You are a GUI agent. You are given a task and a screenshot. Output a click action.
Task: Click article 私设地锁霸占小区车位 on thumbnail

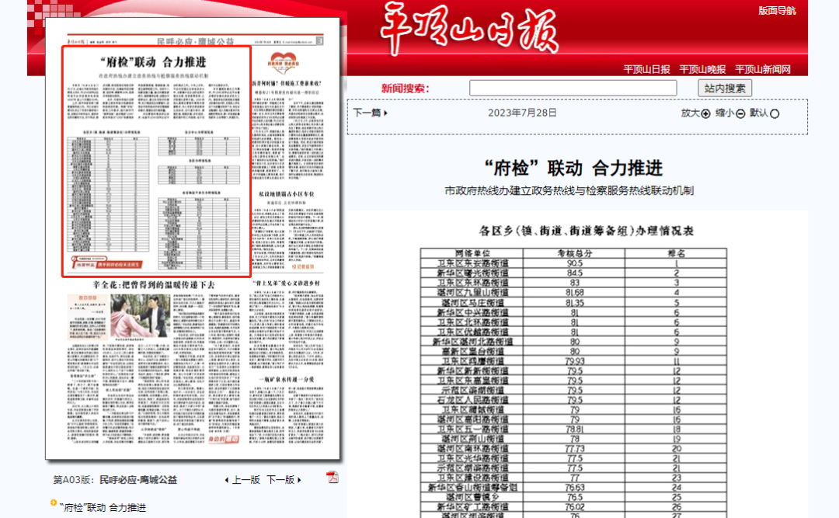tap(287, 194)
